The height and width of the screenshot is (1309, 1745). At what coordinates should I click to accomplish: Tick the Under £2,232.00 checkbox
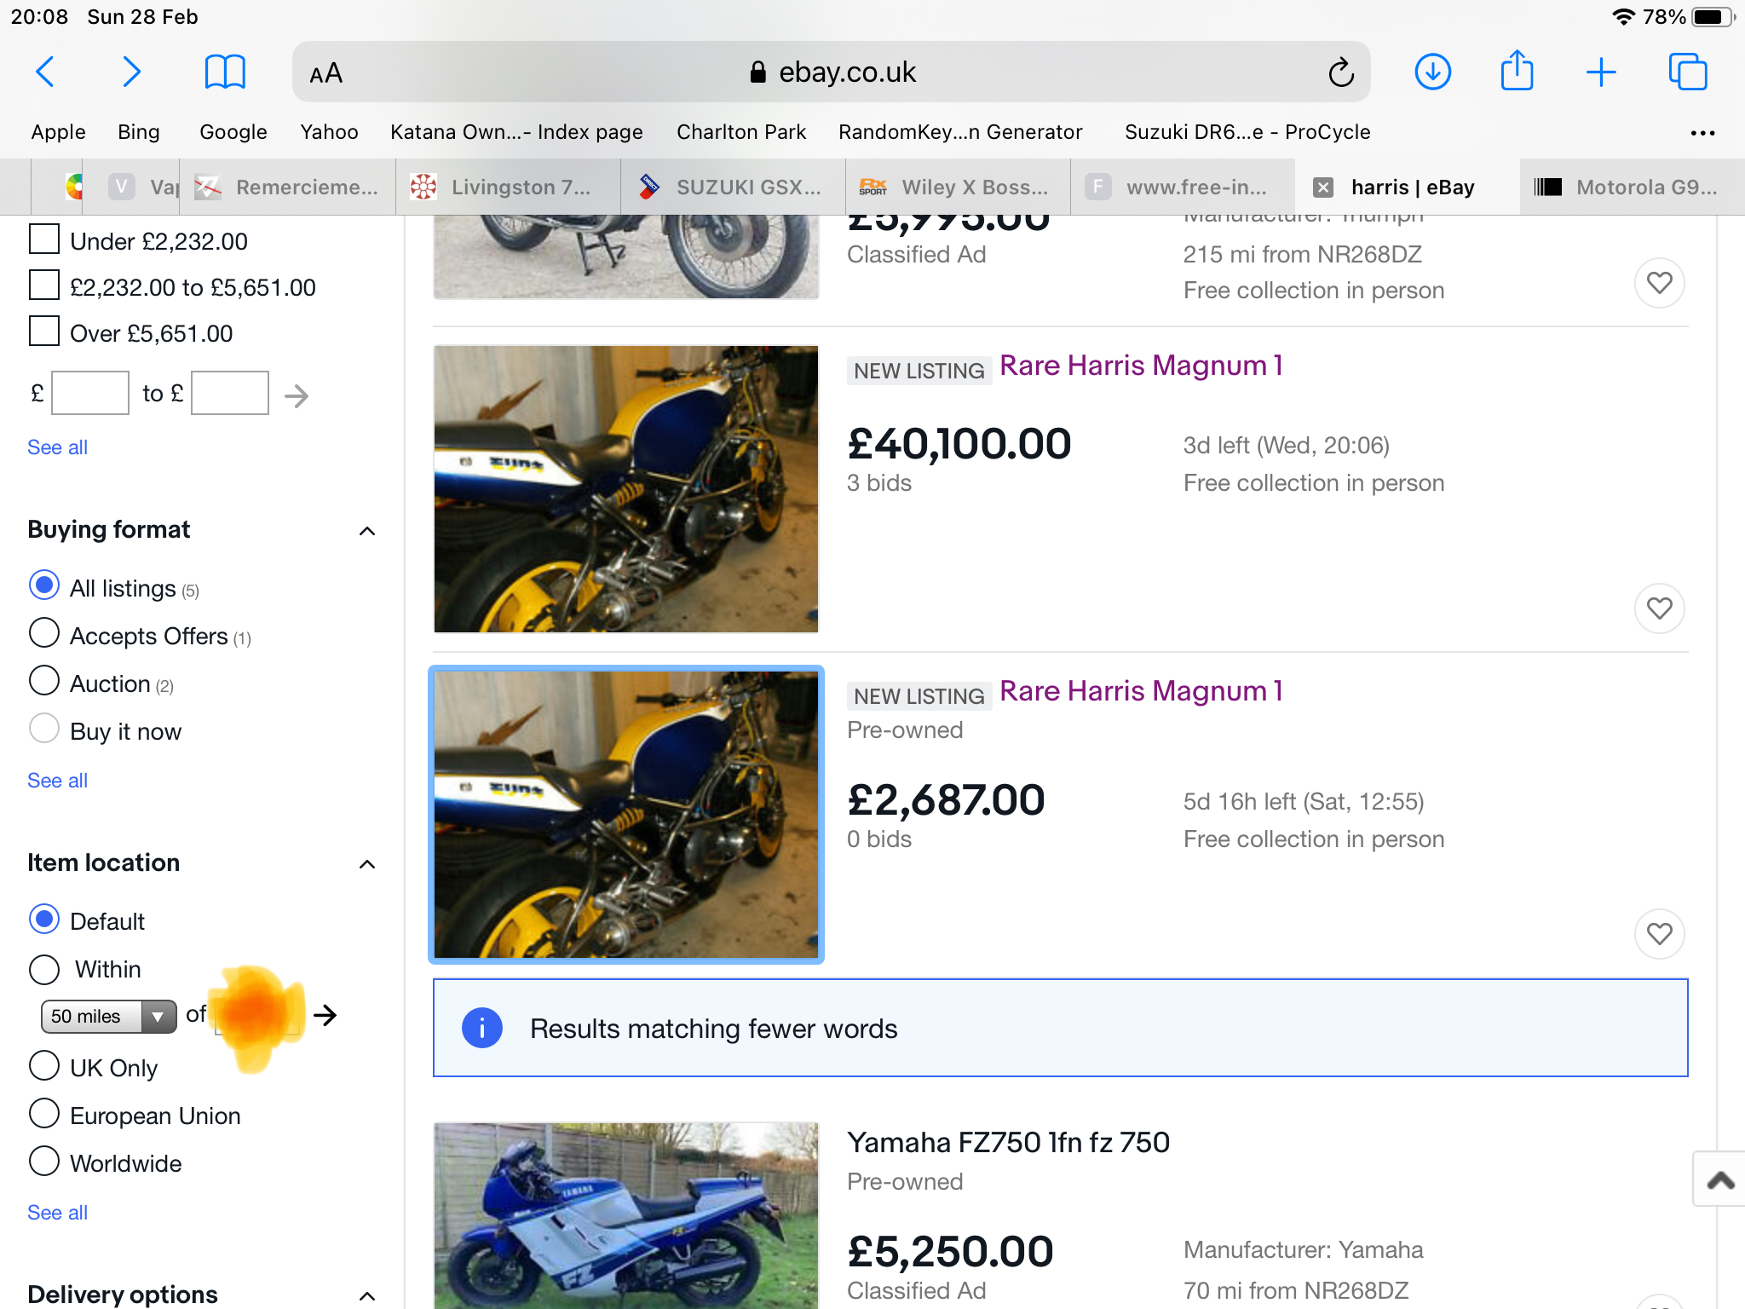[44, 239]
